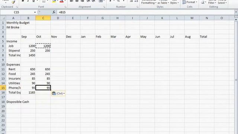This screenshot has width=238, height=134.
Task: Click the formula bar showing =B15
Action: tap(146, 12)
